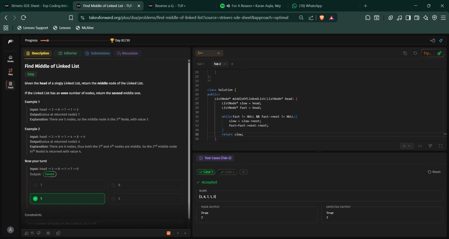The height and width of the screenshot is (239, 449).
Task: Click the TUF logo in the sidebar
Action: tap(10, 41)
